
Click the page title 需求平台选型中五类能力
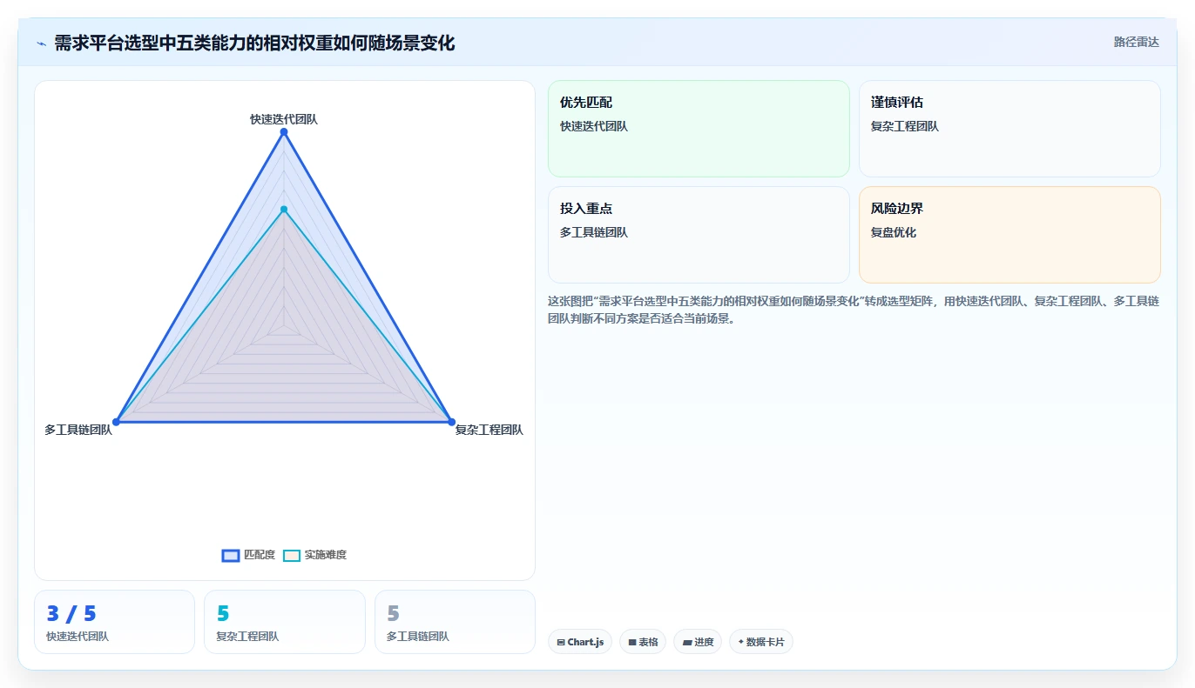click(x=254, y=43)
